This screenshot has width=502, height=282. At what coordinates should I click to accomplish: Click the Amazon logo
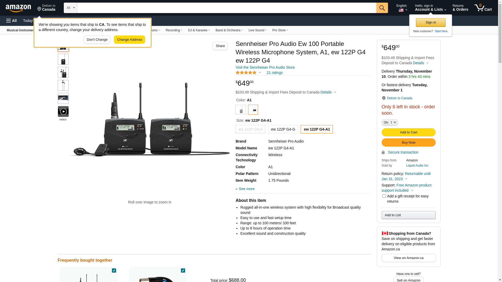[x=18, y=8]
